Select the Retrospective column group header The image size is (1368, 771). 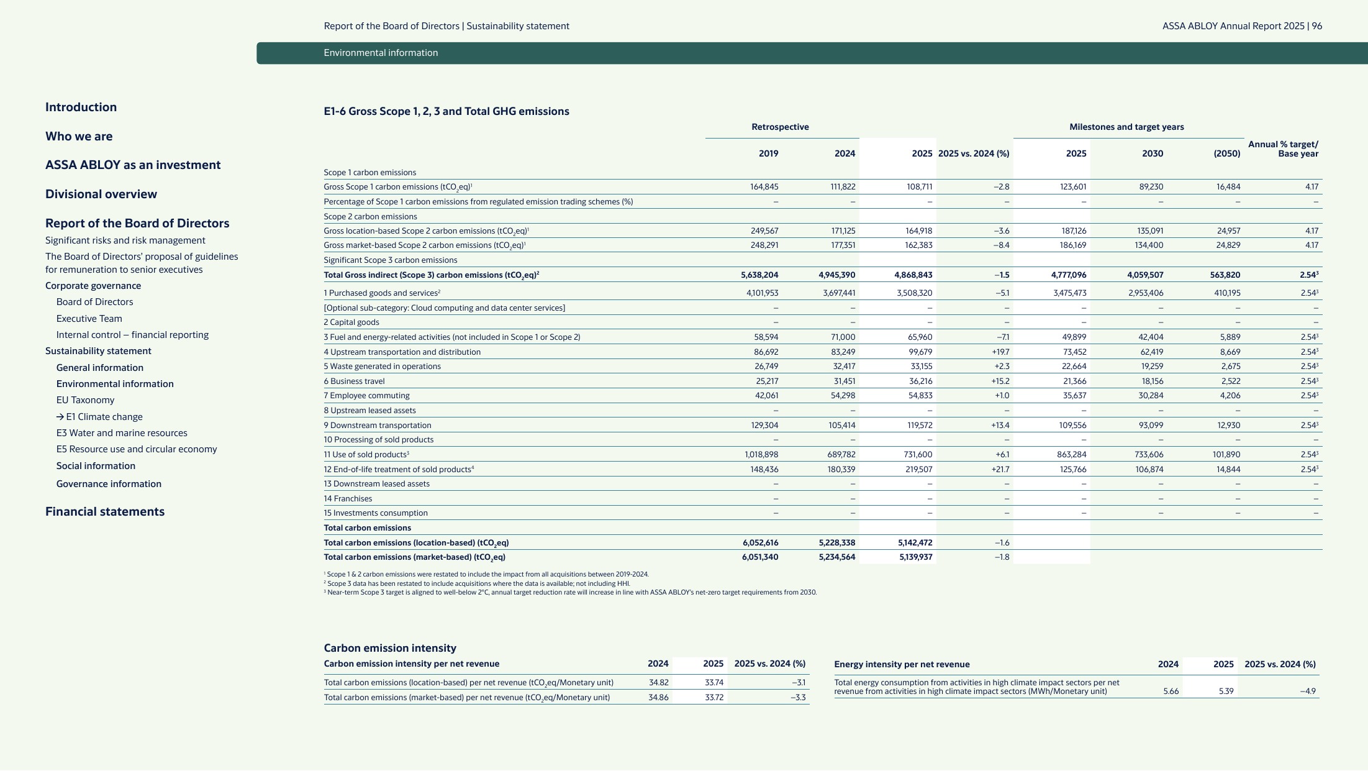[x=780, y=127]
